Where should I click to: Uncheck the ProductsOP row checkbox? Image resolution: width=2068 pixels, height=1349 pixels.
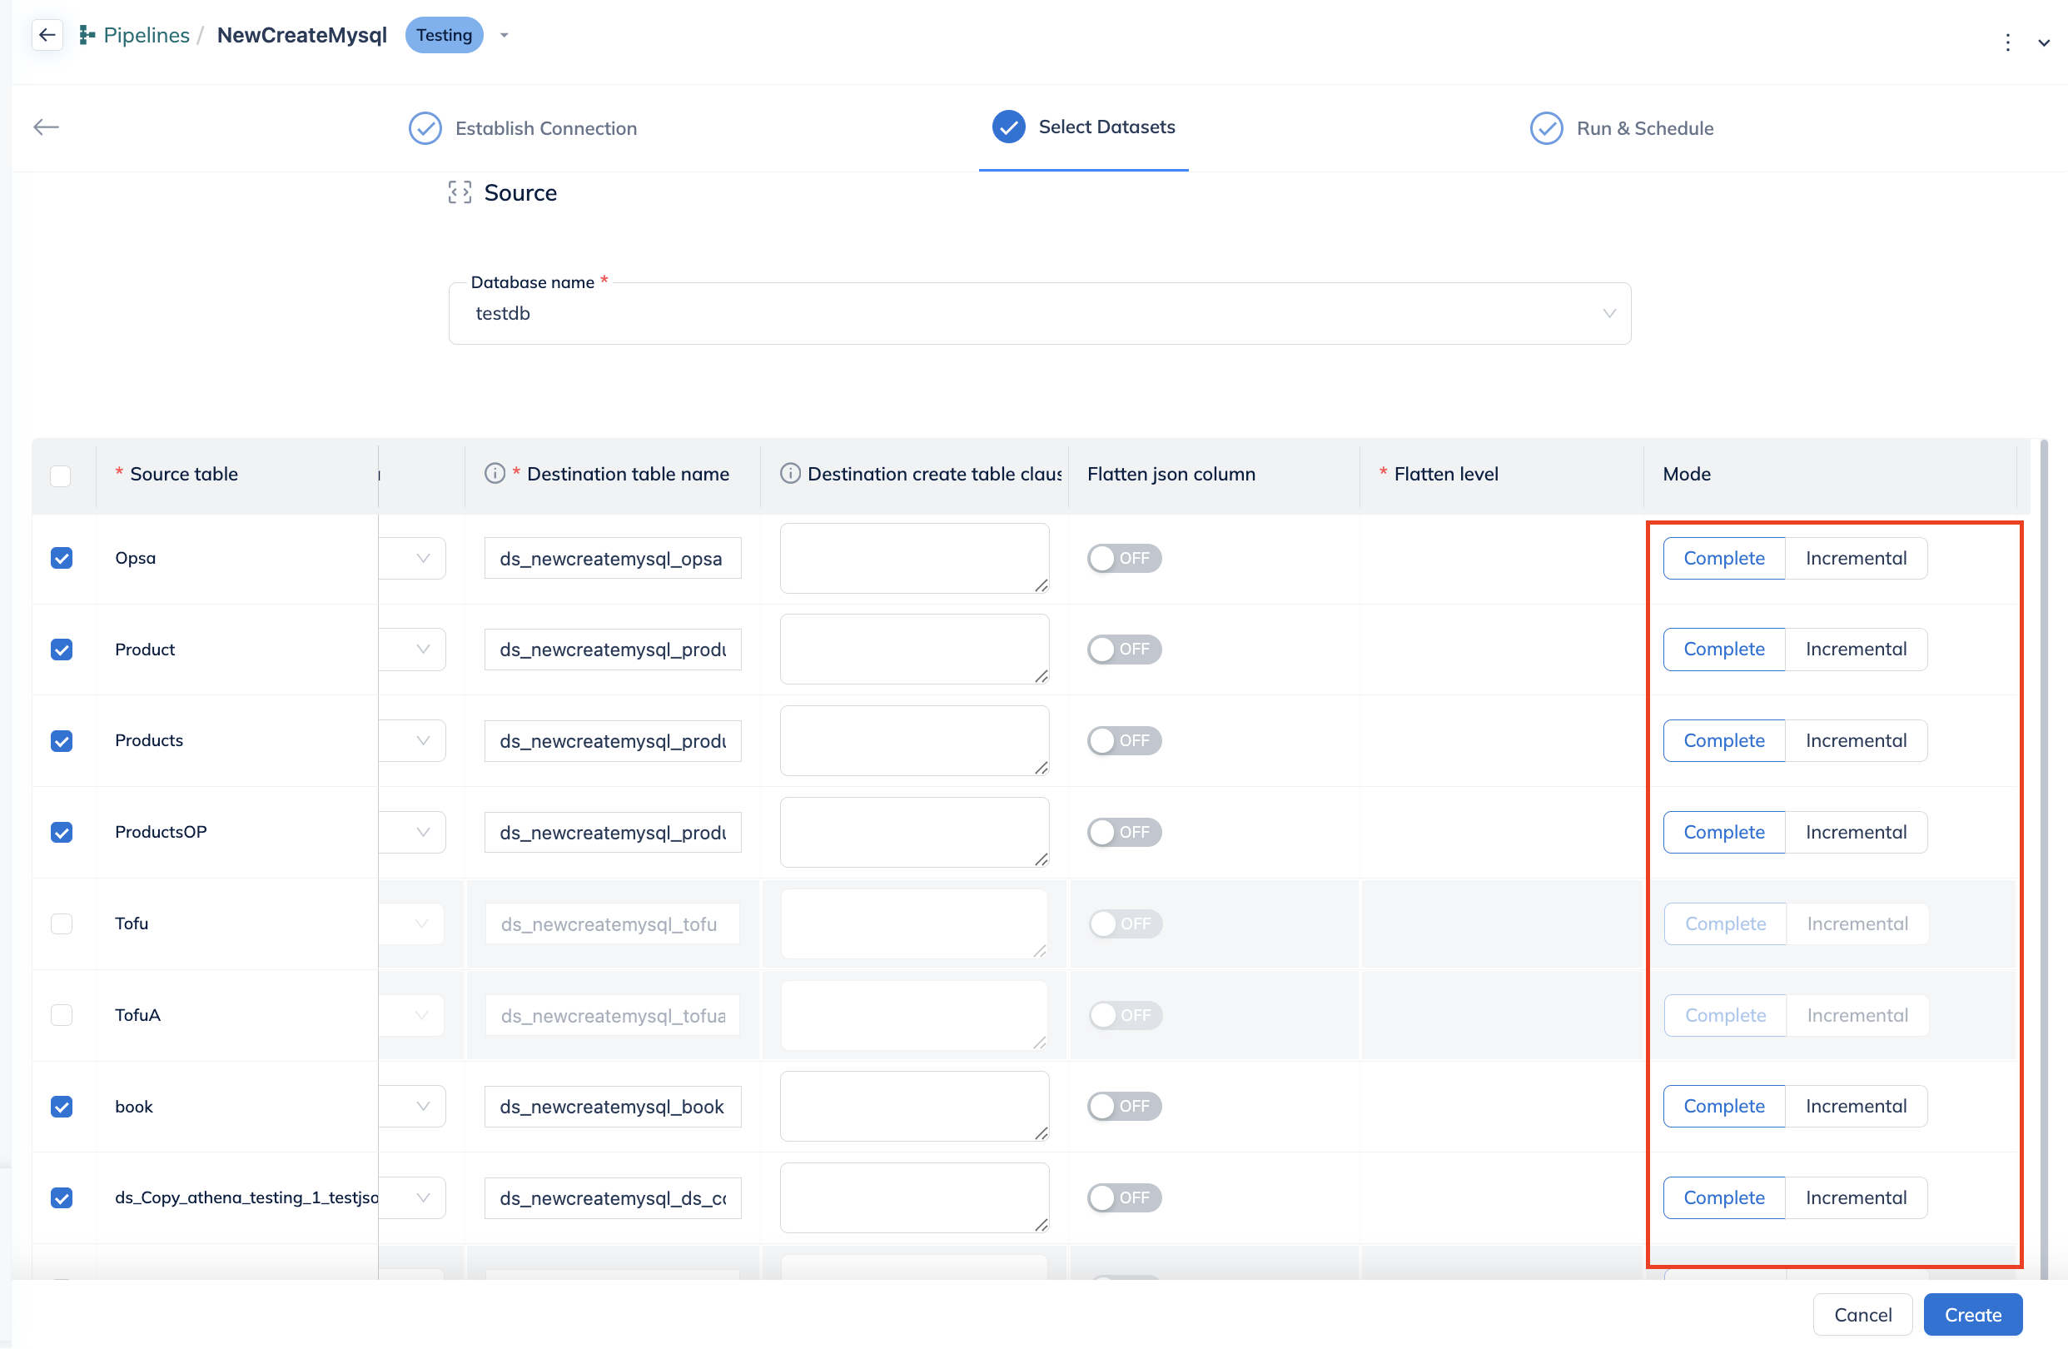62,832
